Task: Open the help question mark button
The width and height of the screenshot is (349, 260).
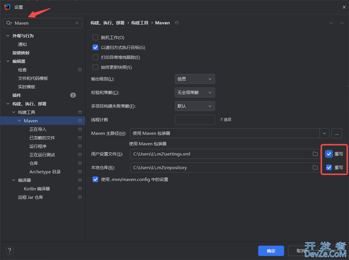Action: pyautogui.click(x=10, y=251)
